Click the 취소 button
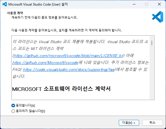Viewport: 166px width, 129px height. click(x=152, y=123)
